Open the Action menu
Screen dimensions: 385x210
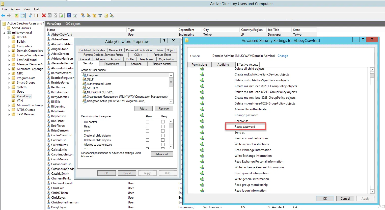pyautogui.click(x=15, y=9)
